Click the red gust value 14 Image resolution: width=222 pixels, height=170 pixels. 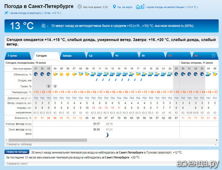coord(100,108)
